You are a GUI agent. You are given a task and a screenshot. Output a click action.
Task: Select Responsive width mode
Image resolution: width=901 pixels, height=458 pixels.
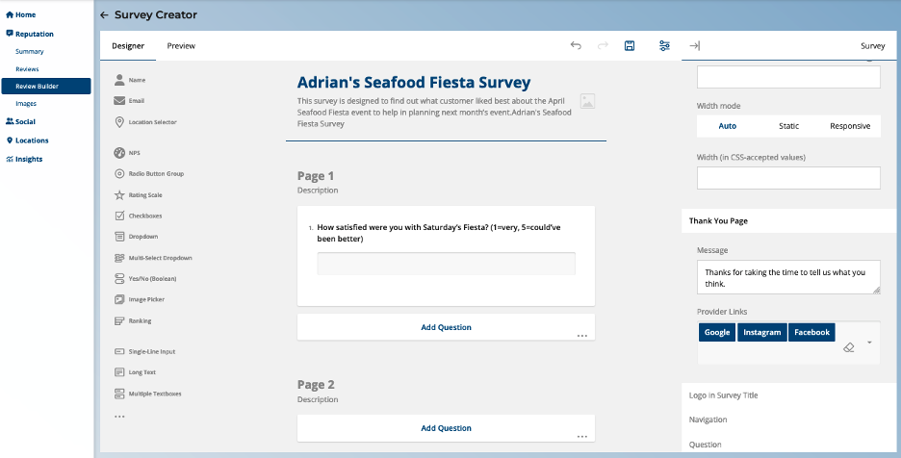click(850, 126)
